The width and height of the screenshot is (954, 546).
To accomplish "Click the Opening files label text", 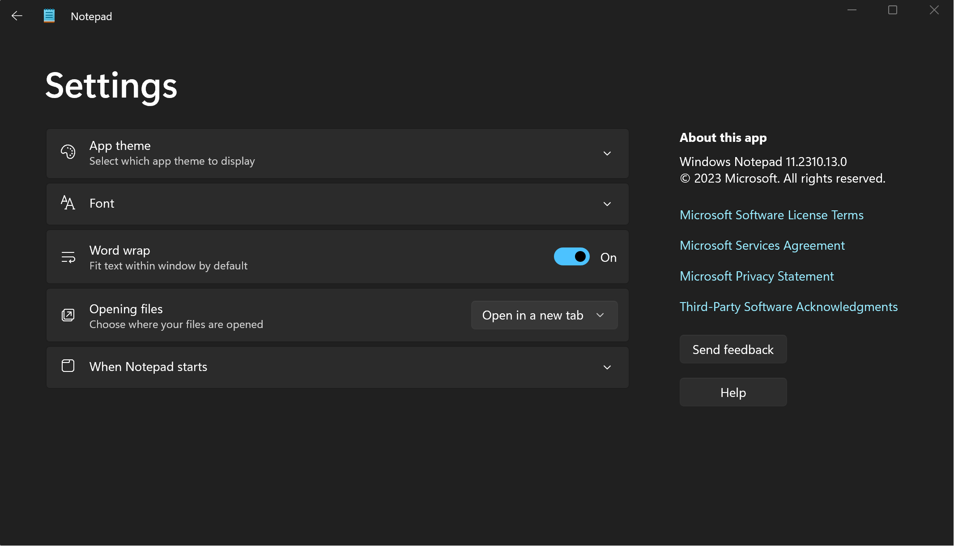I will click(x=126, y=309).
